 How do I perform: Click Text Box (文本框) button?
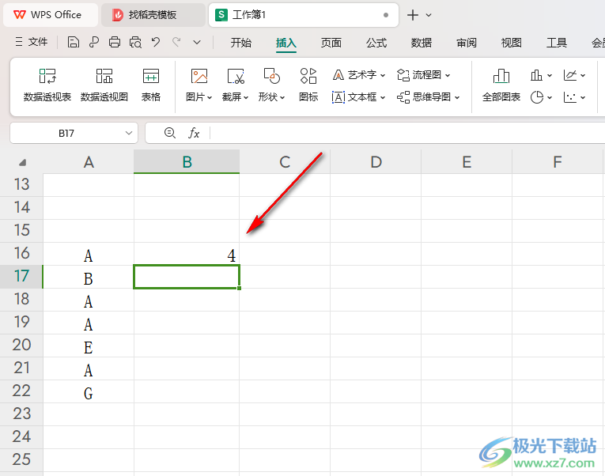coord(358,97)
